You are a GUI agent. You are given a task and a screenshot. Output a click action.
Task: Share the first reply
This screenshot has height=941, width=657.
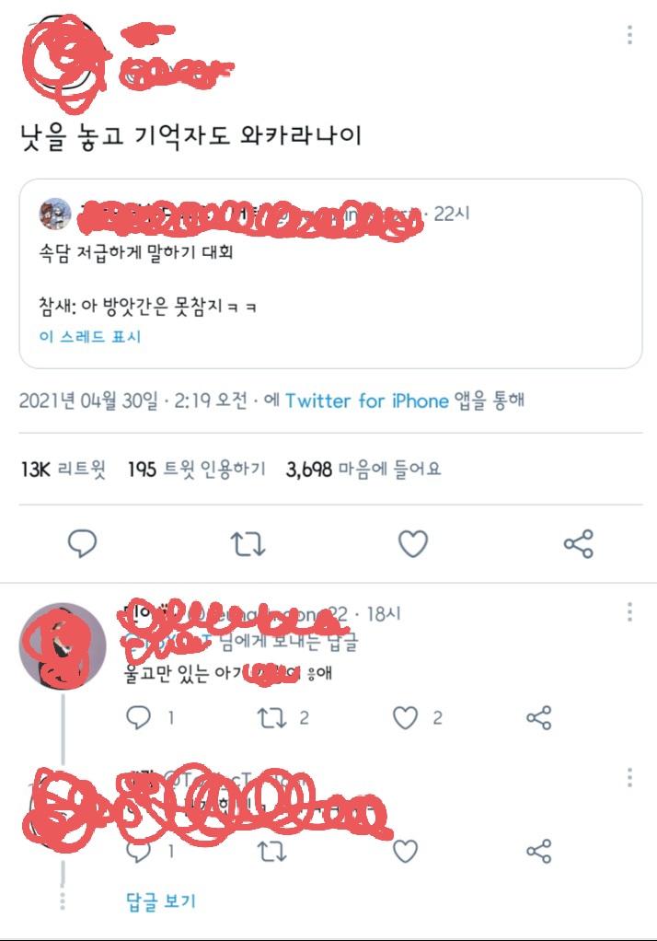tap(538, 718)
